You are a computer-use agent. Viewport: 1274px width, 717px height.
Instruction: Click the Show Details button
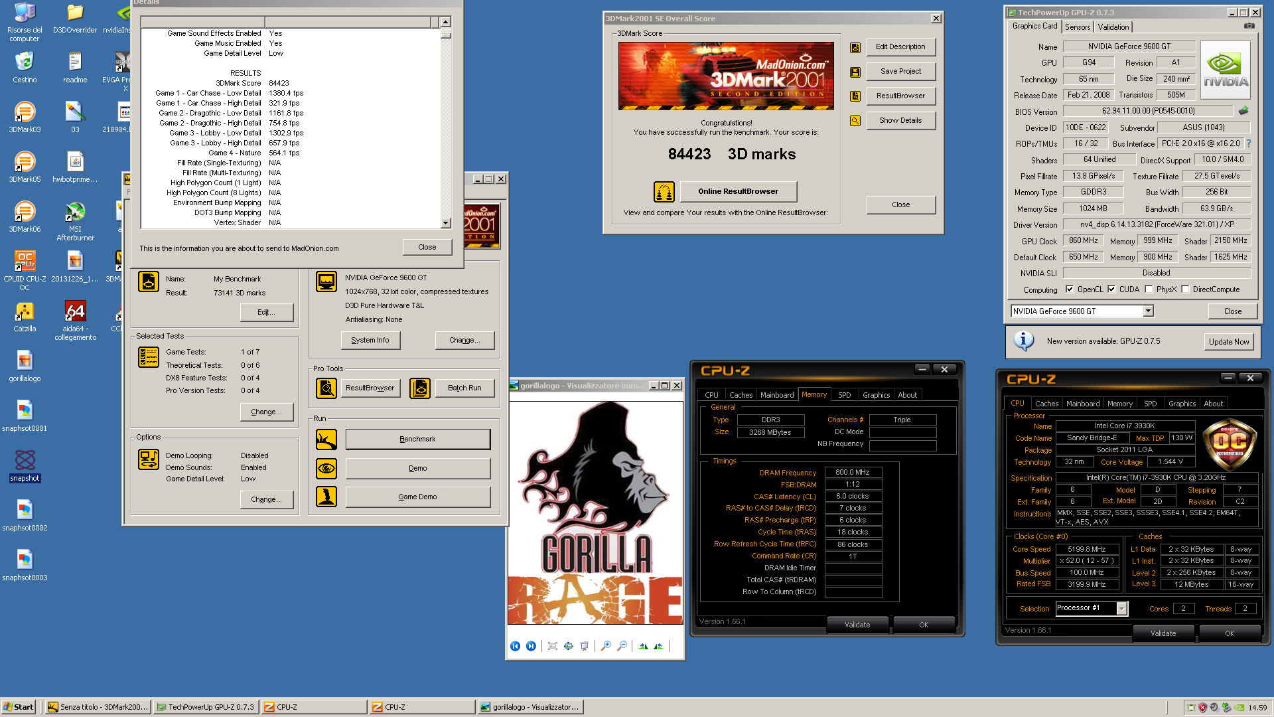click(x=900, y=121)
